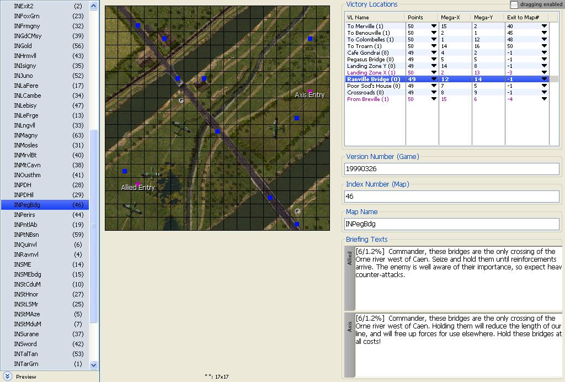The width and height of the screenshot is (565, 382).
Task: Click the Mega-Y column header
Action: coord(488,17)
